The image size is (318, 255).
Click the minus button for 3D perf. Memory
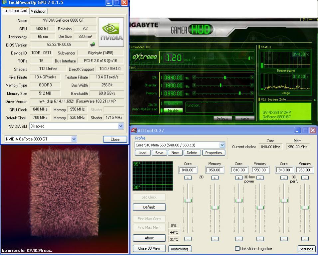tap(305, 239)
